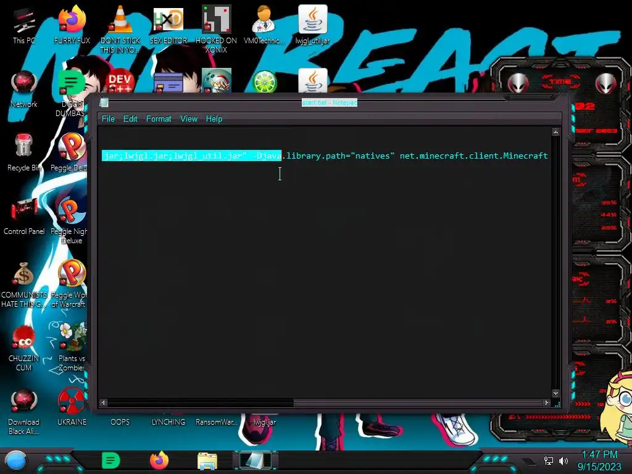
Task: Select the Network desktop icon
Action: (x=24, y=89)
